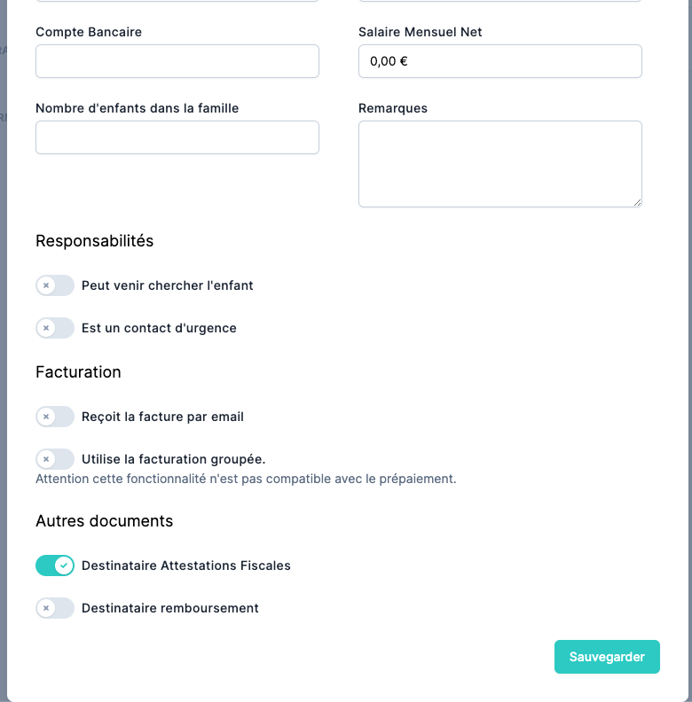Click the "Compte Bancaire" field label
This screenshot has height=702, width=692.
[x=89, y=32]
